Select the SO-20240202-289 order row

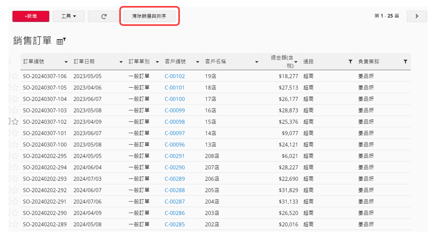(45, 225)
